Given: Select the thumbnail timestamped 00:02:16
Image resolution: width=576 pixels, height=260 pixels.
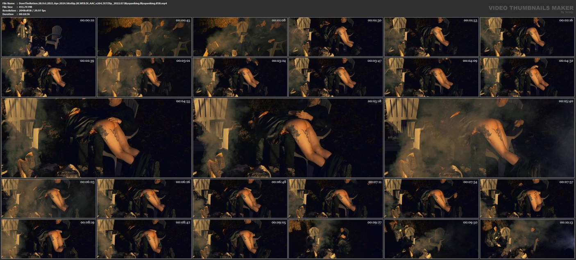Looking at the screenshot, I should pos(527,37).
